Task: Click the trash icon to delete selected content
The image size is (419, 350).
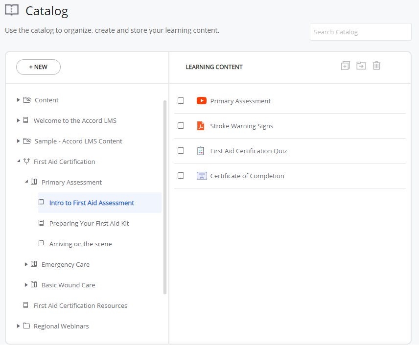Action: pyautogui.click(x=376, y=65)
